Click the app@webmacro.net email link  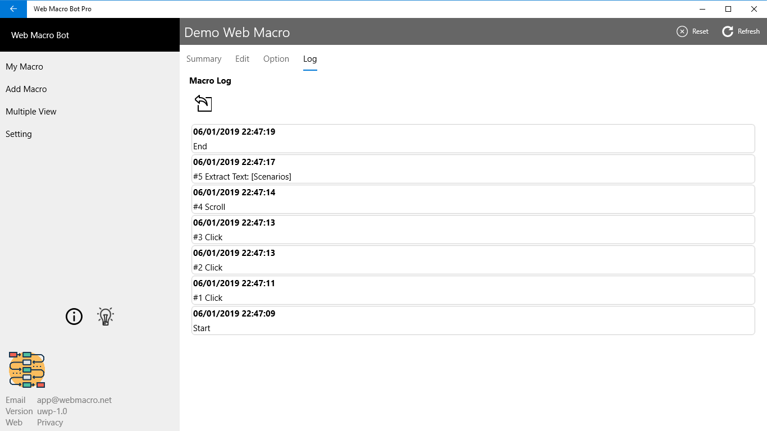(x=74, y=400)
